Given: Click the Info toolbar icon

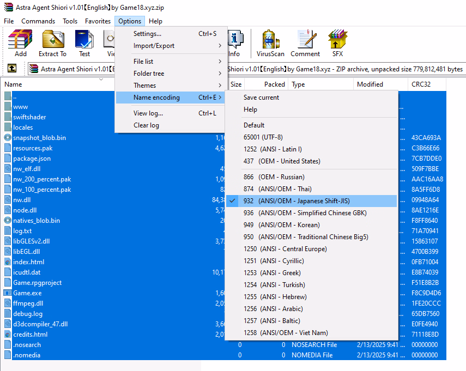Looking at the screenshot, I should coord(235,39).
